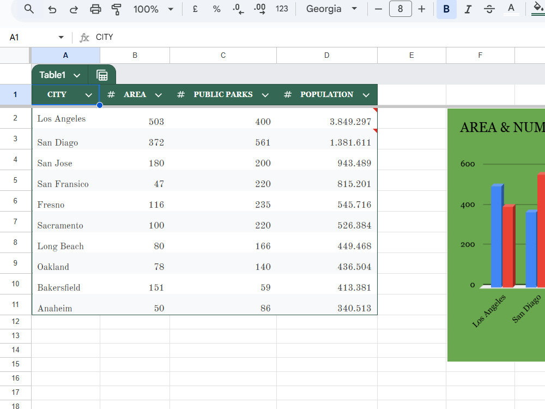This screenshot has width=545, height=409.
Task: Select column E header
Action: click(411, 55)
